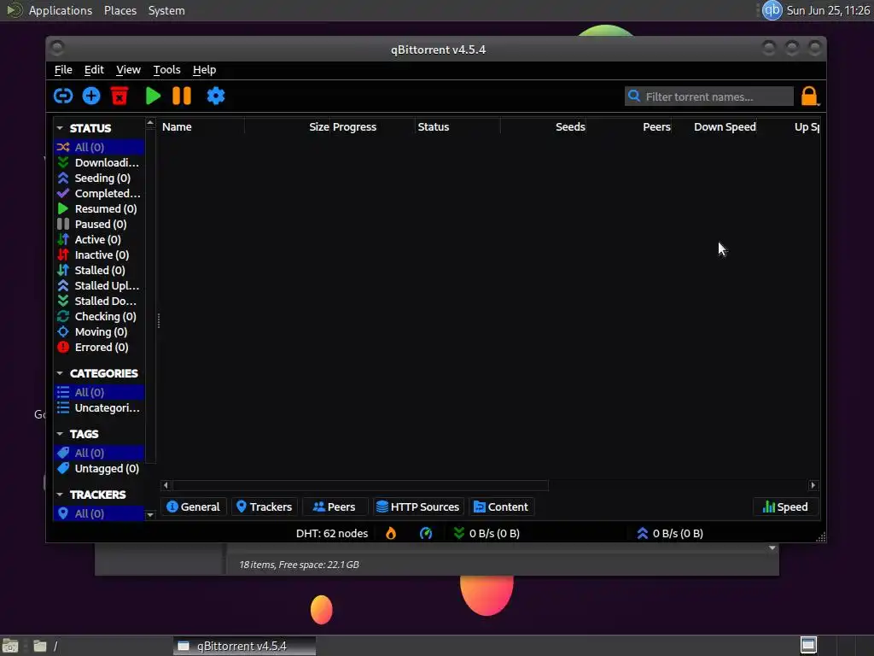This screenshot has width=874, height=656.
Task: Click the Add Torrent File plus icon
Action: coord(91,96)
